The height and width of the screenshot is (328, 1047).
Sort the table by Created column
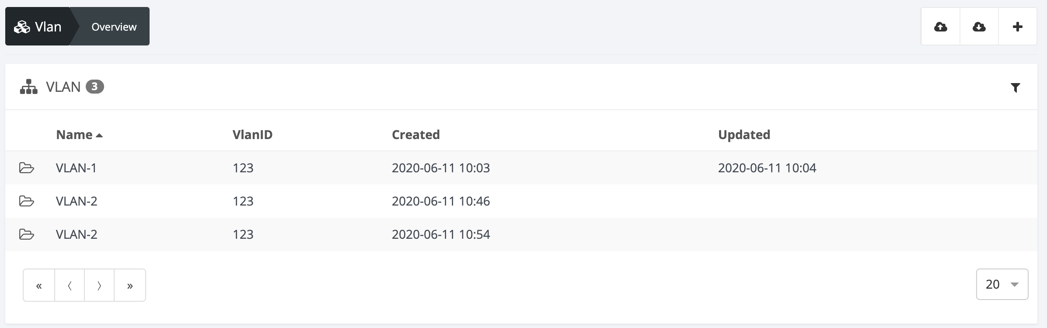coord(416,135)
